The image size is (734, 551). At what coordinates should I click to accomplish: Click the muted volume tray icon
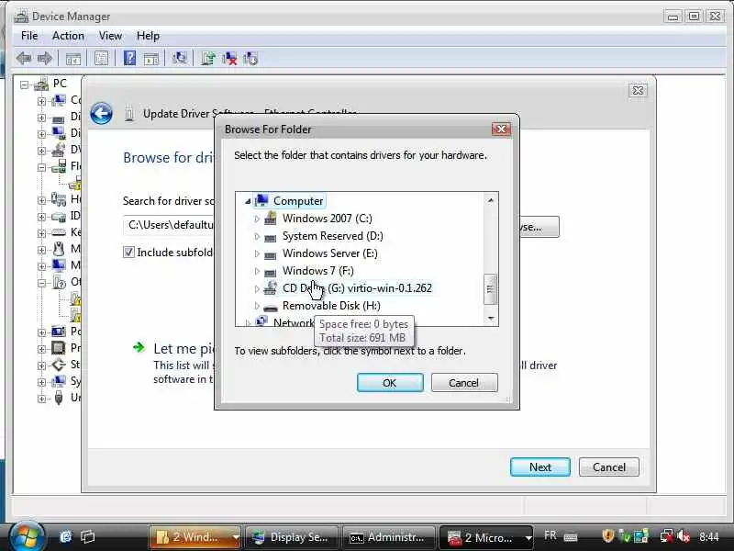[684, 536]
